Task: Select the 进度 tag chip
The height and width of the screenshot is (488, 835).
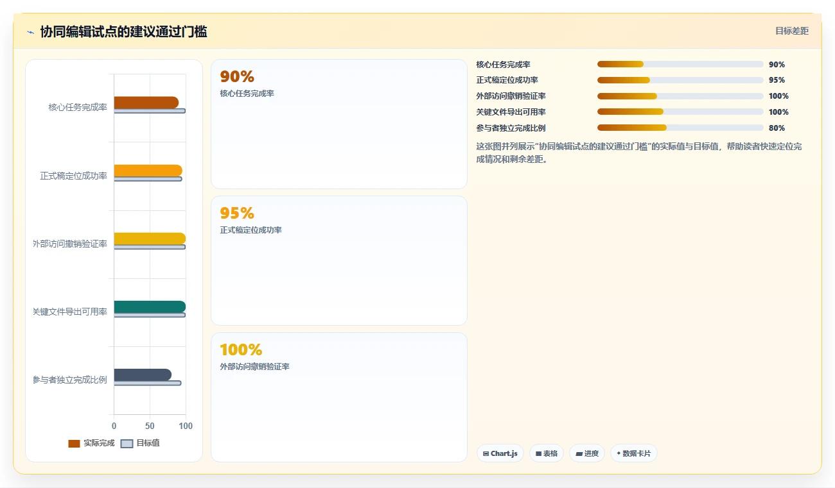Action: pyautogui.click(x=587, y=453)
